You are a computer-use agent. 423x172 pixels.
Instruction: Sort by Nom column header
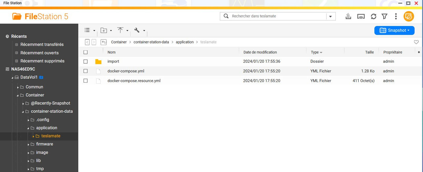click(x=111, y=52)
